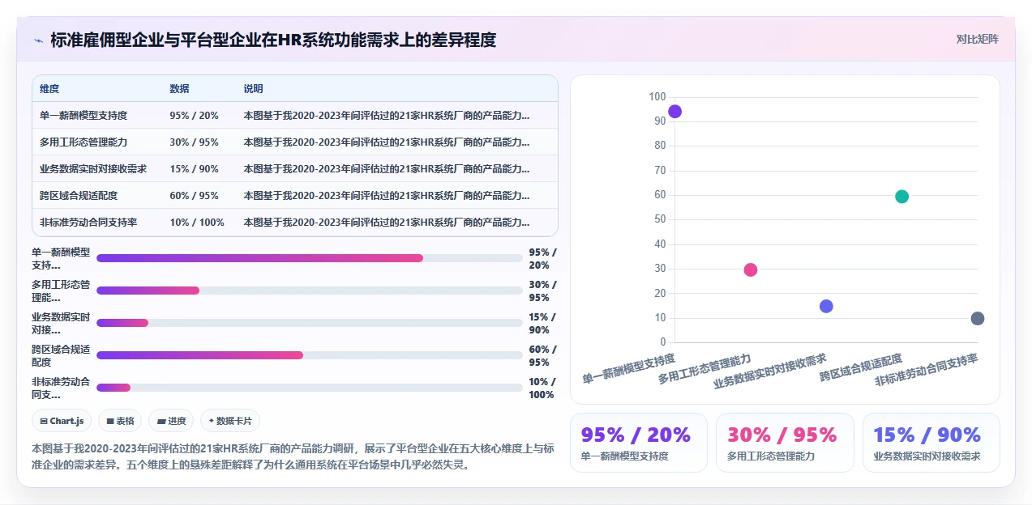This screenshot has height=505, width=1032.
Task: Open the 95% / 20% data card
Action: tap(639, 443)
